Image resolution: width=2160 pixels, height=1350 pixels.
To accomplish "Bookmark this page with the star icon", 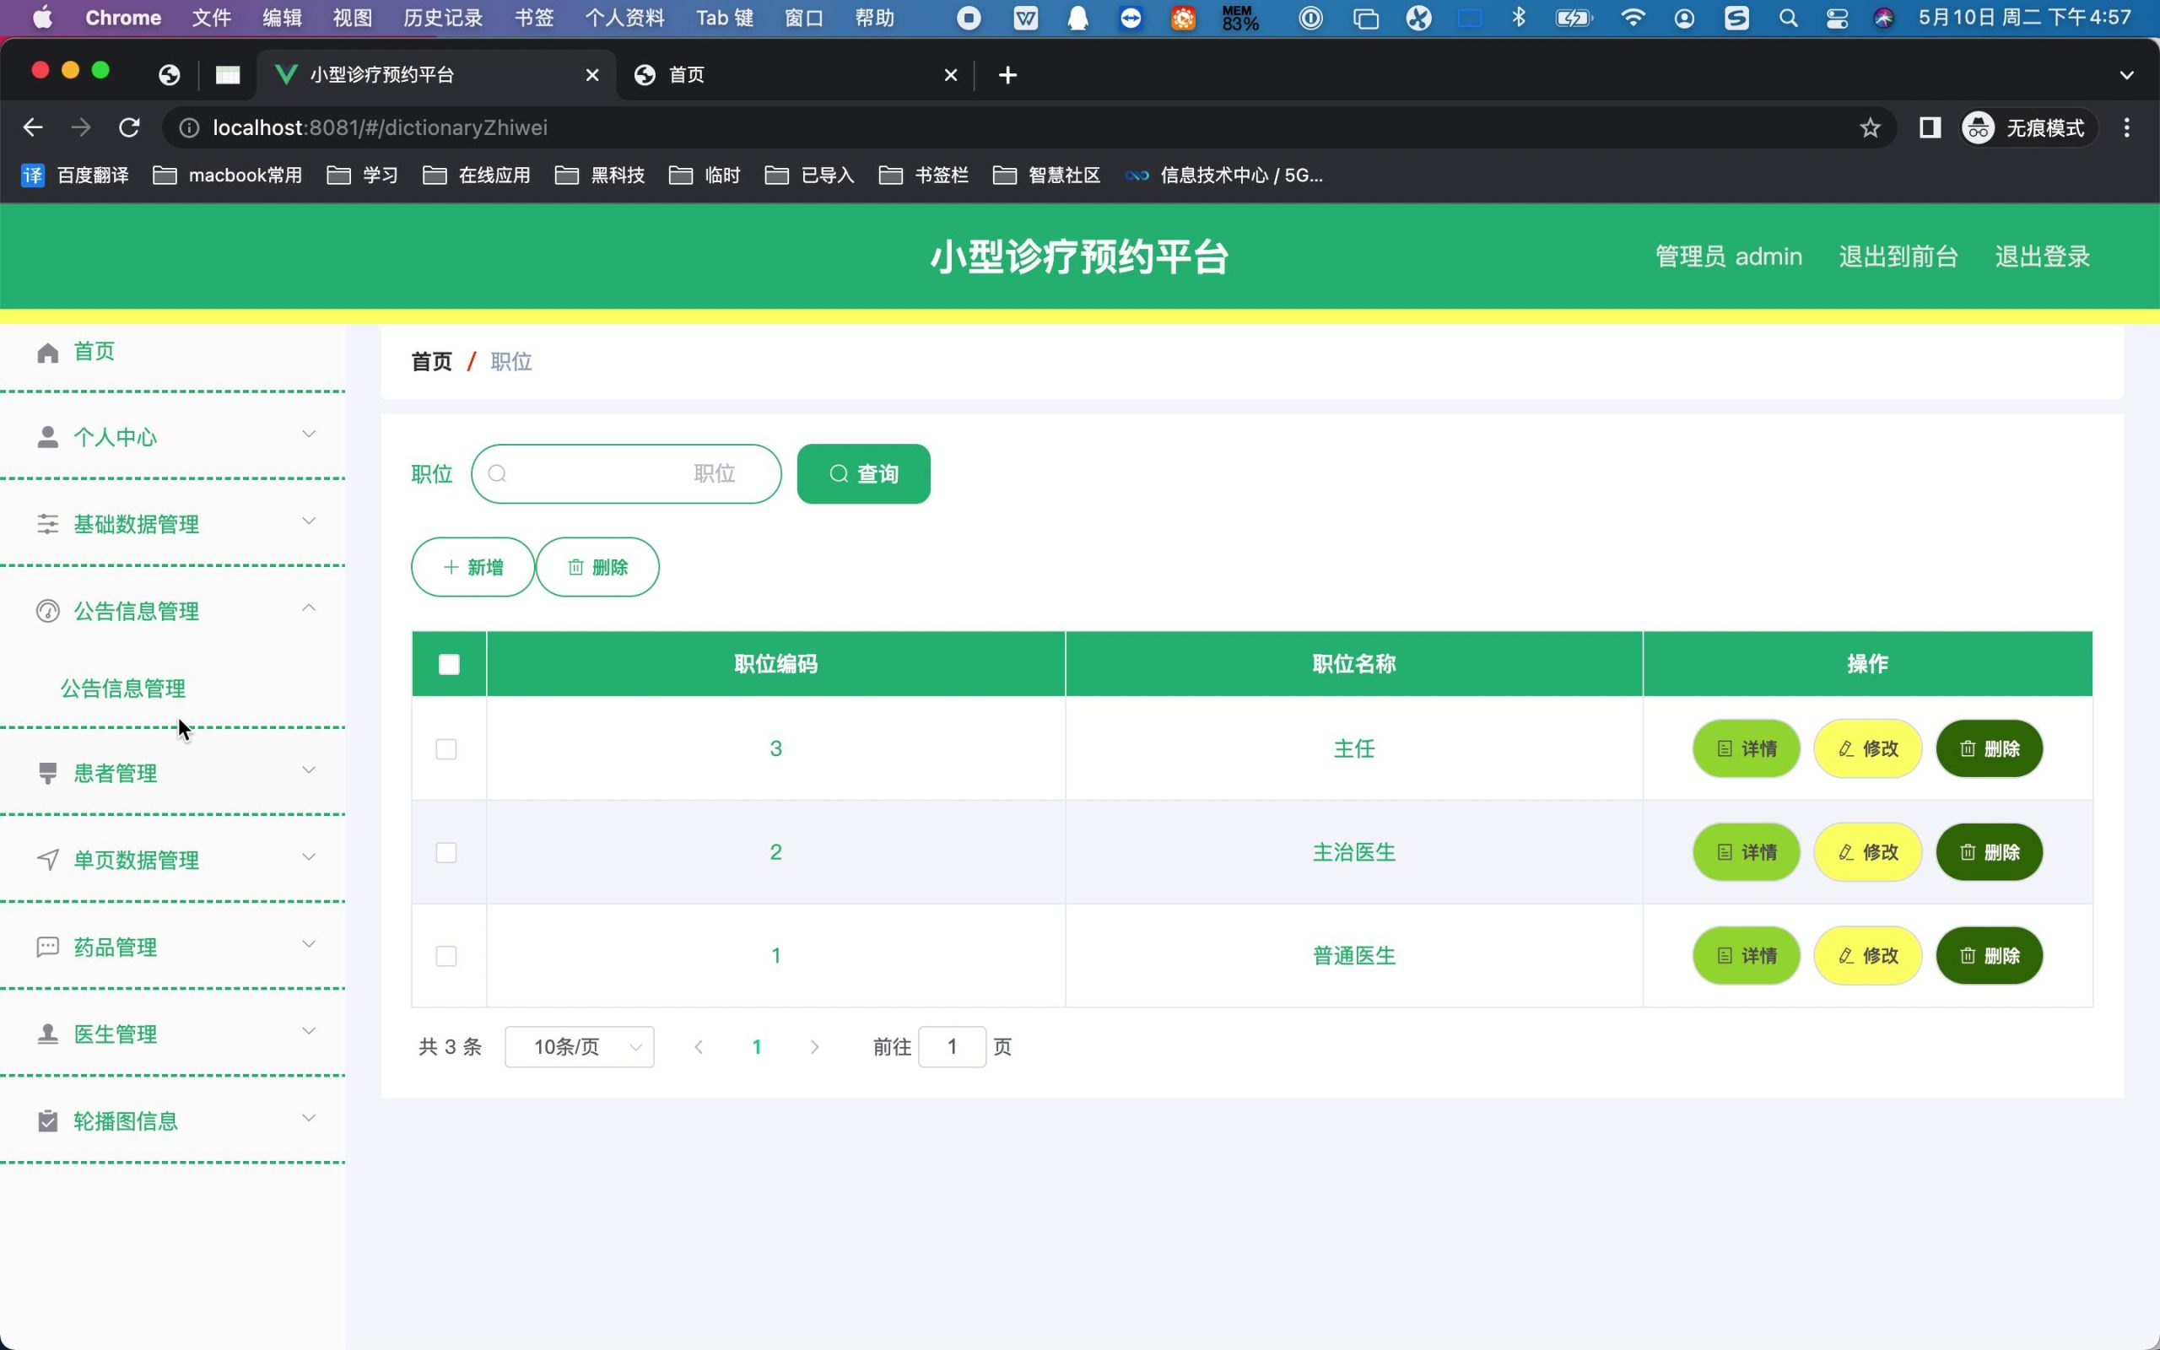I will 1870,128.
